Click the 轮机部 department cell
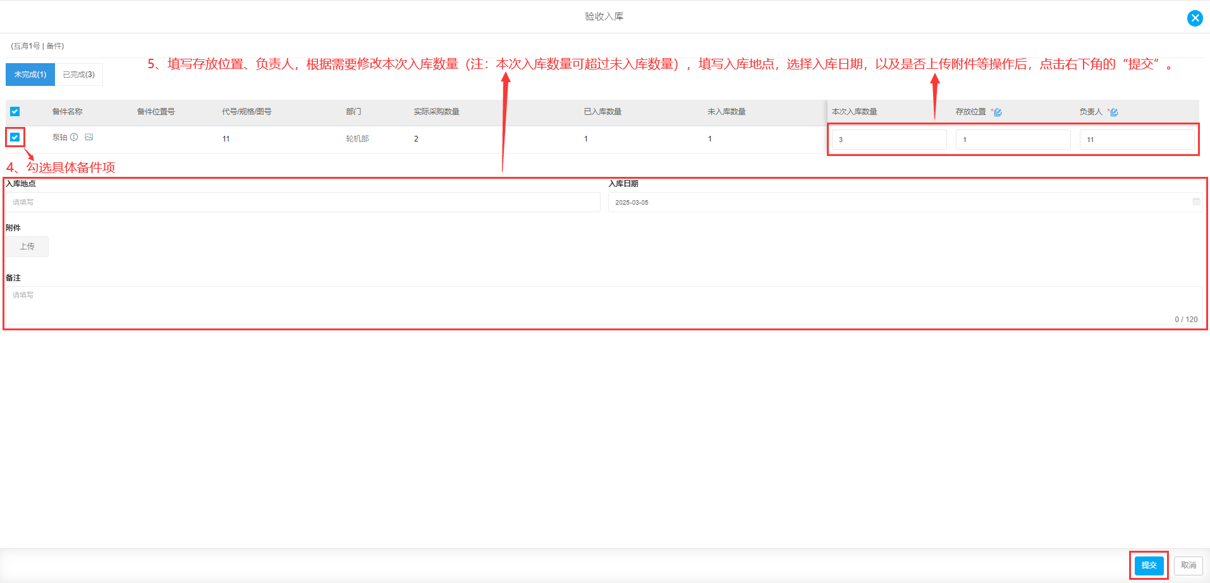This screenshot has width=1210, height=583. point(357,139)
